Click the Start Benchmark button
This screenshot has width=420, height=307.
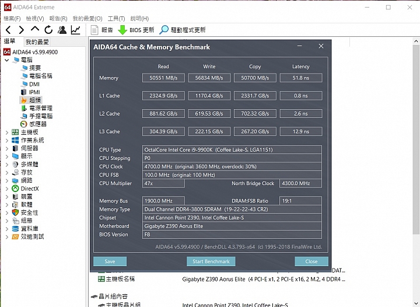(x=211, y=261)
